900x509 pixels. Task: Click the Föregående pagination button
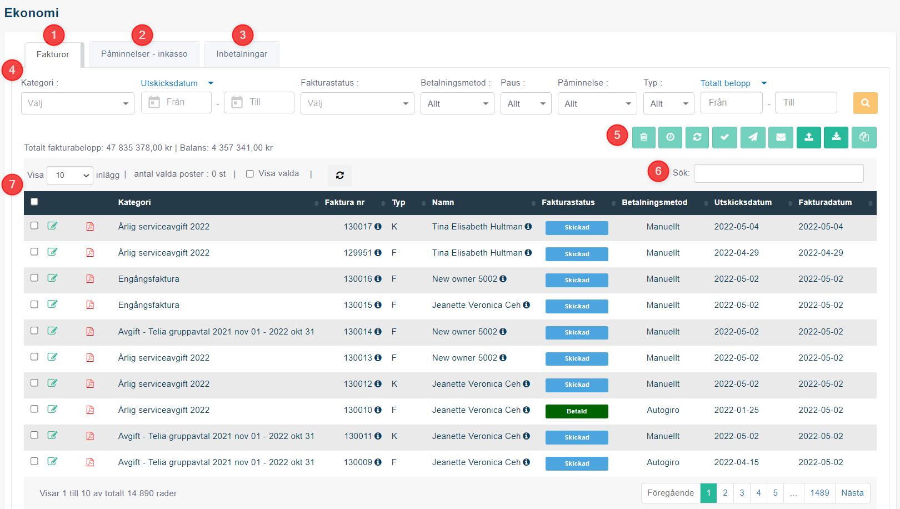click(x=671, y=493)
